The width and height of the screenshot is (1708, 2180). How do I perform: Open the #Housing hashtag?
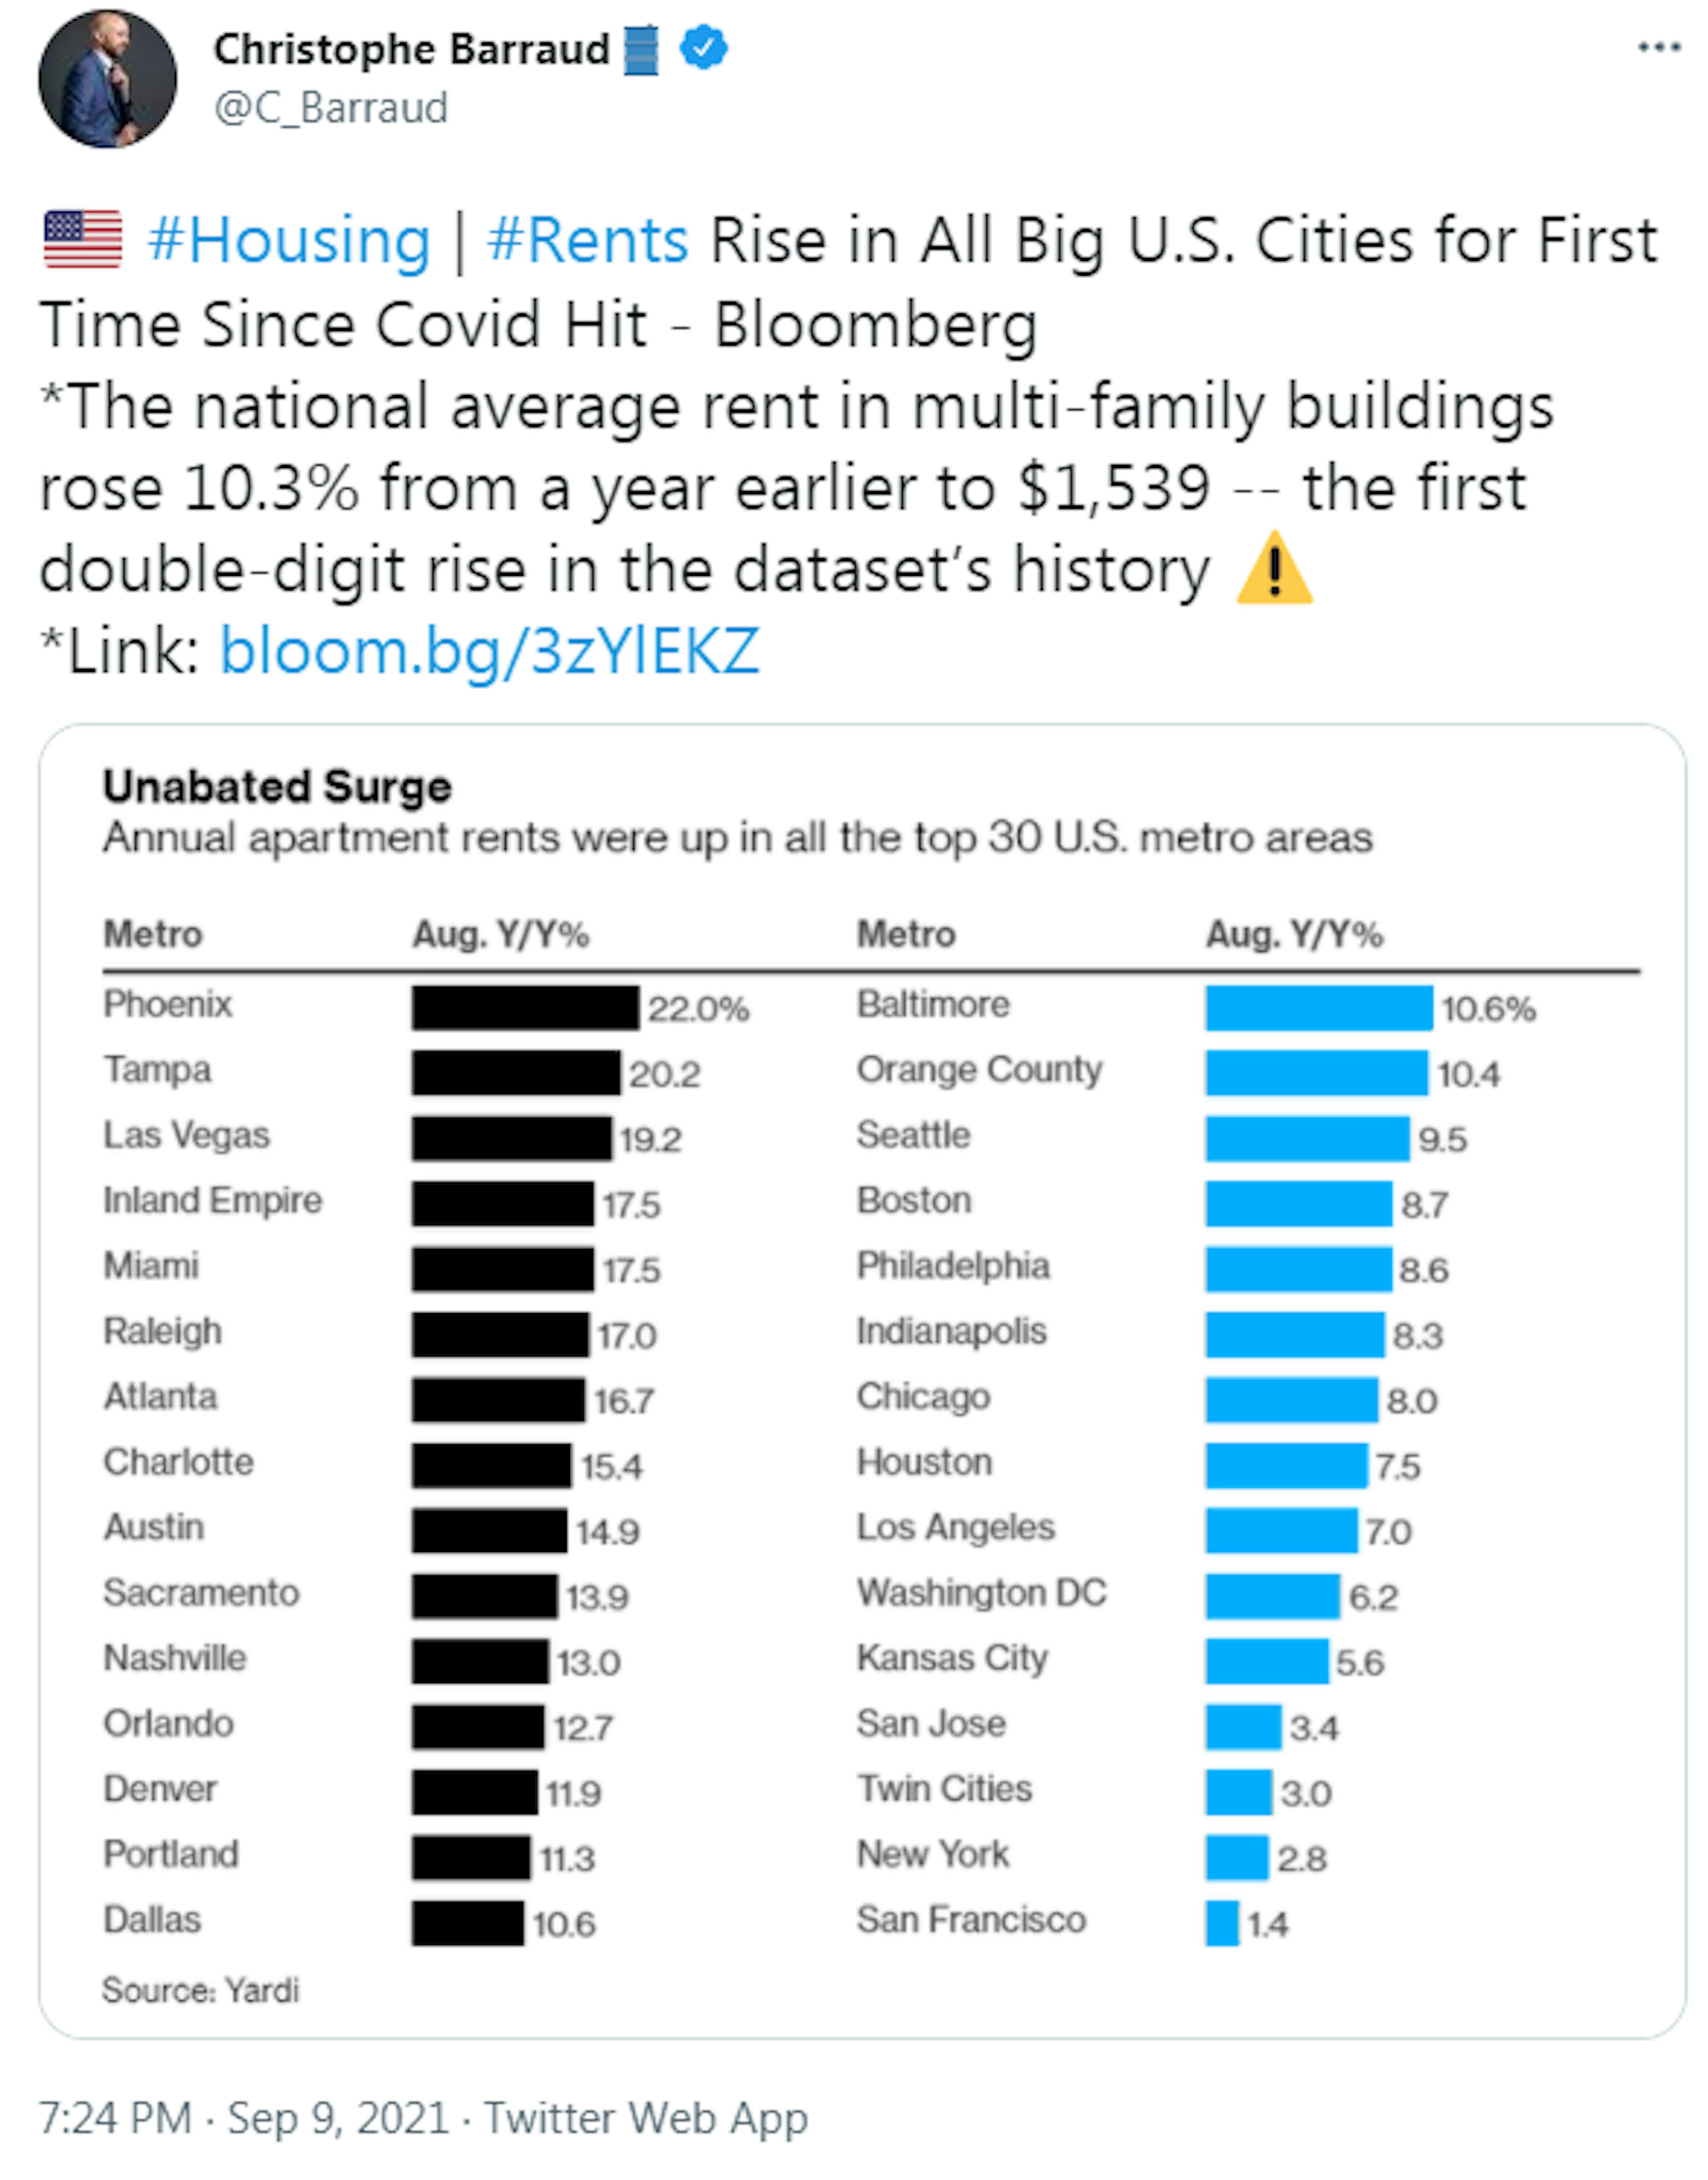tap(289, 241)
